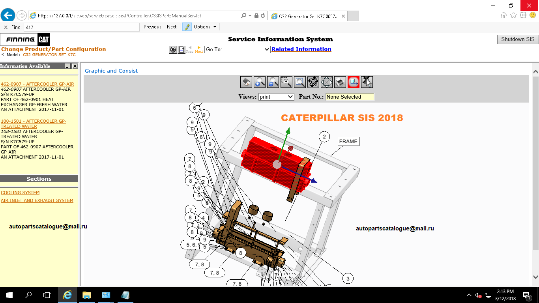
Task: Open Air Inlet and Exhaust System link
Action: [x=37, y=201]
